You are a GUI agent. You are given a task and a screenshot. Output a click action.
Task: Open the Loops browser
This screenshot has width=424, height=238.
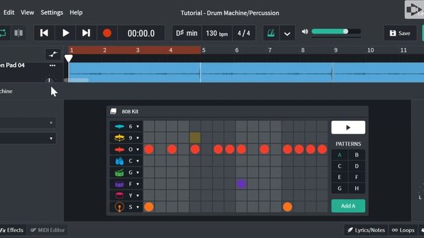403,230
